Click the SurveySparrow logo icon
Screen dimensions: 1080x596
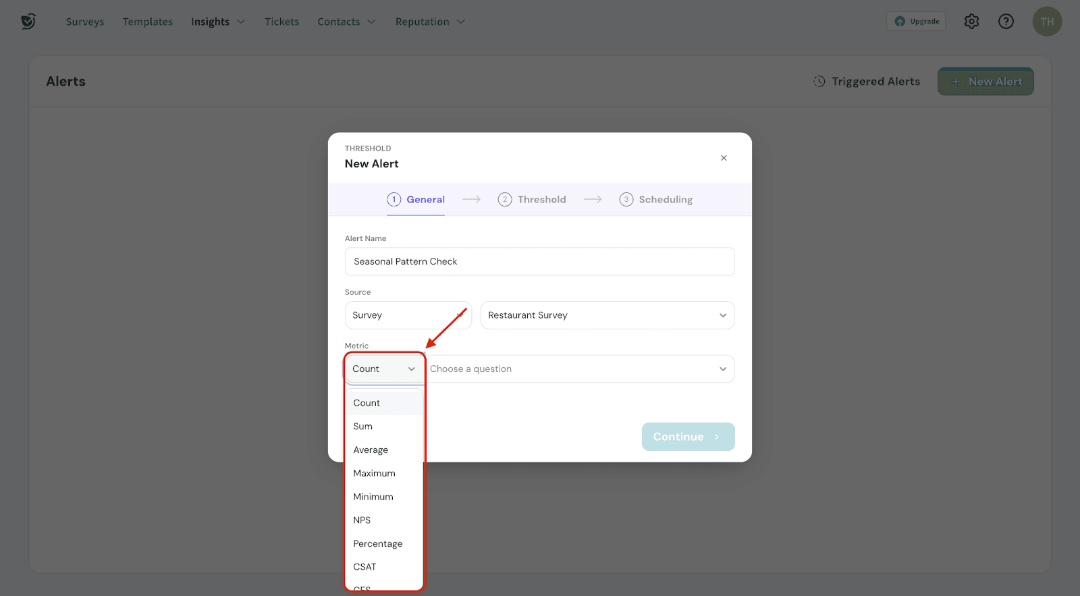(28, 22)
